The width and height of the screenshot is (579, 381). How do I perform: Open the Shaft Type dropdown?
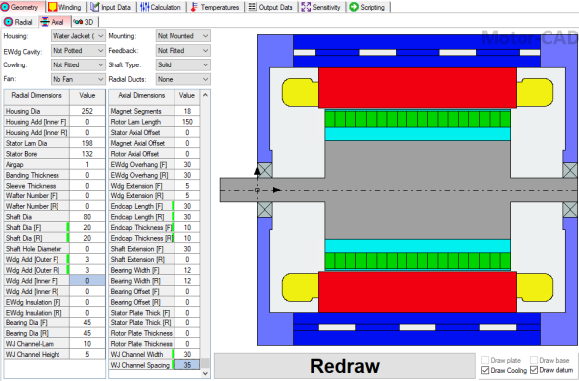[x=183, y=65]
